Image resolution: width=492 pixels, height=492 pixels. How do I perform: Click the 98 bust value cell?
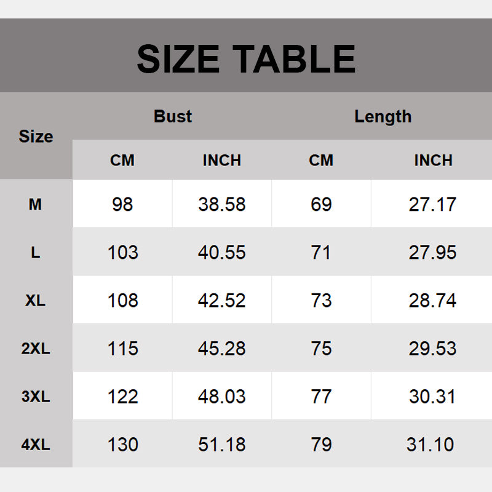(x=122, y=204)
